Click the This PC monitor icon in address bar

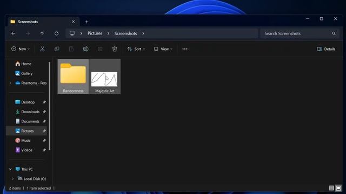pyautogui.click(x=72, y=33)
